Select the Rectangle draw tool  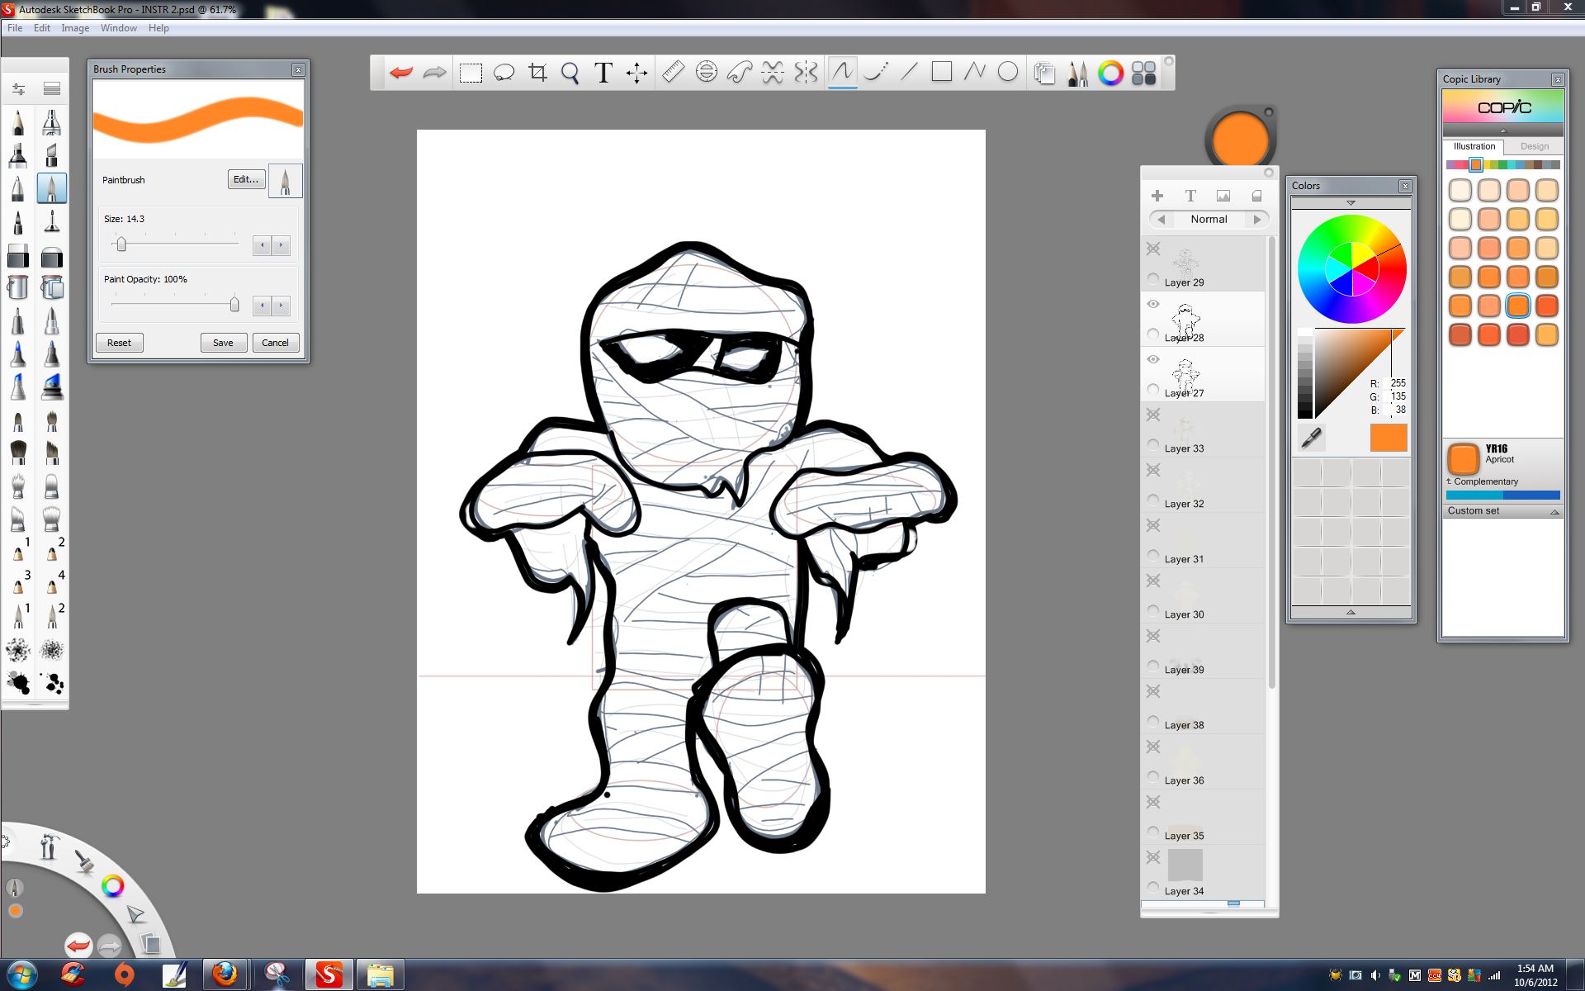[942, 72]
